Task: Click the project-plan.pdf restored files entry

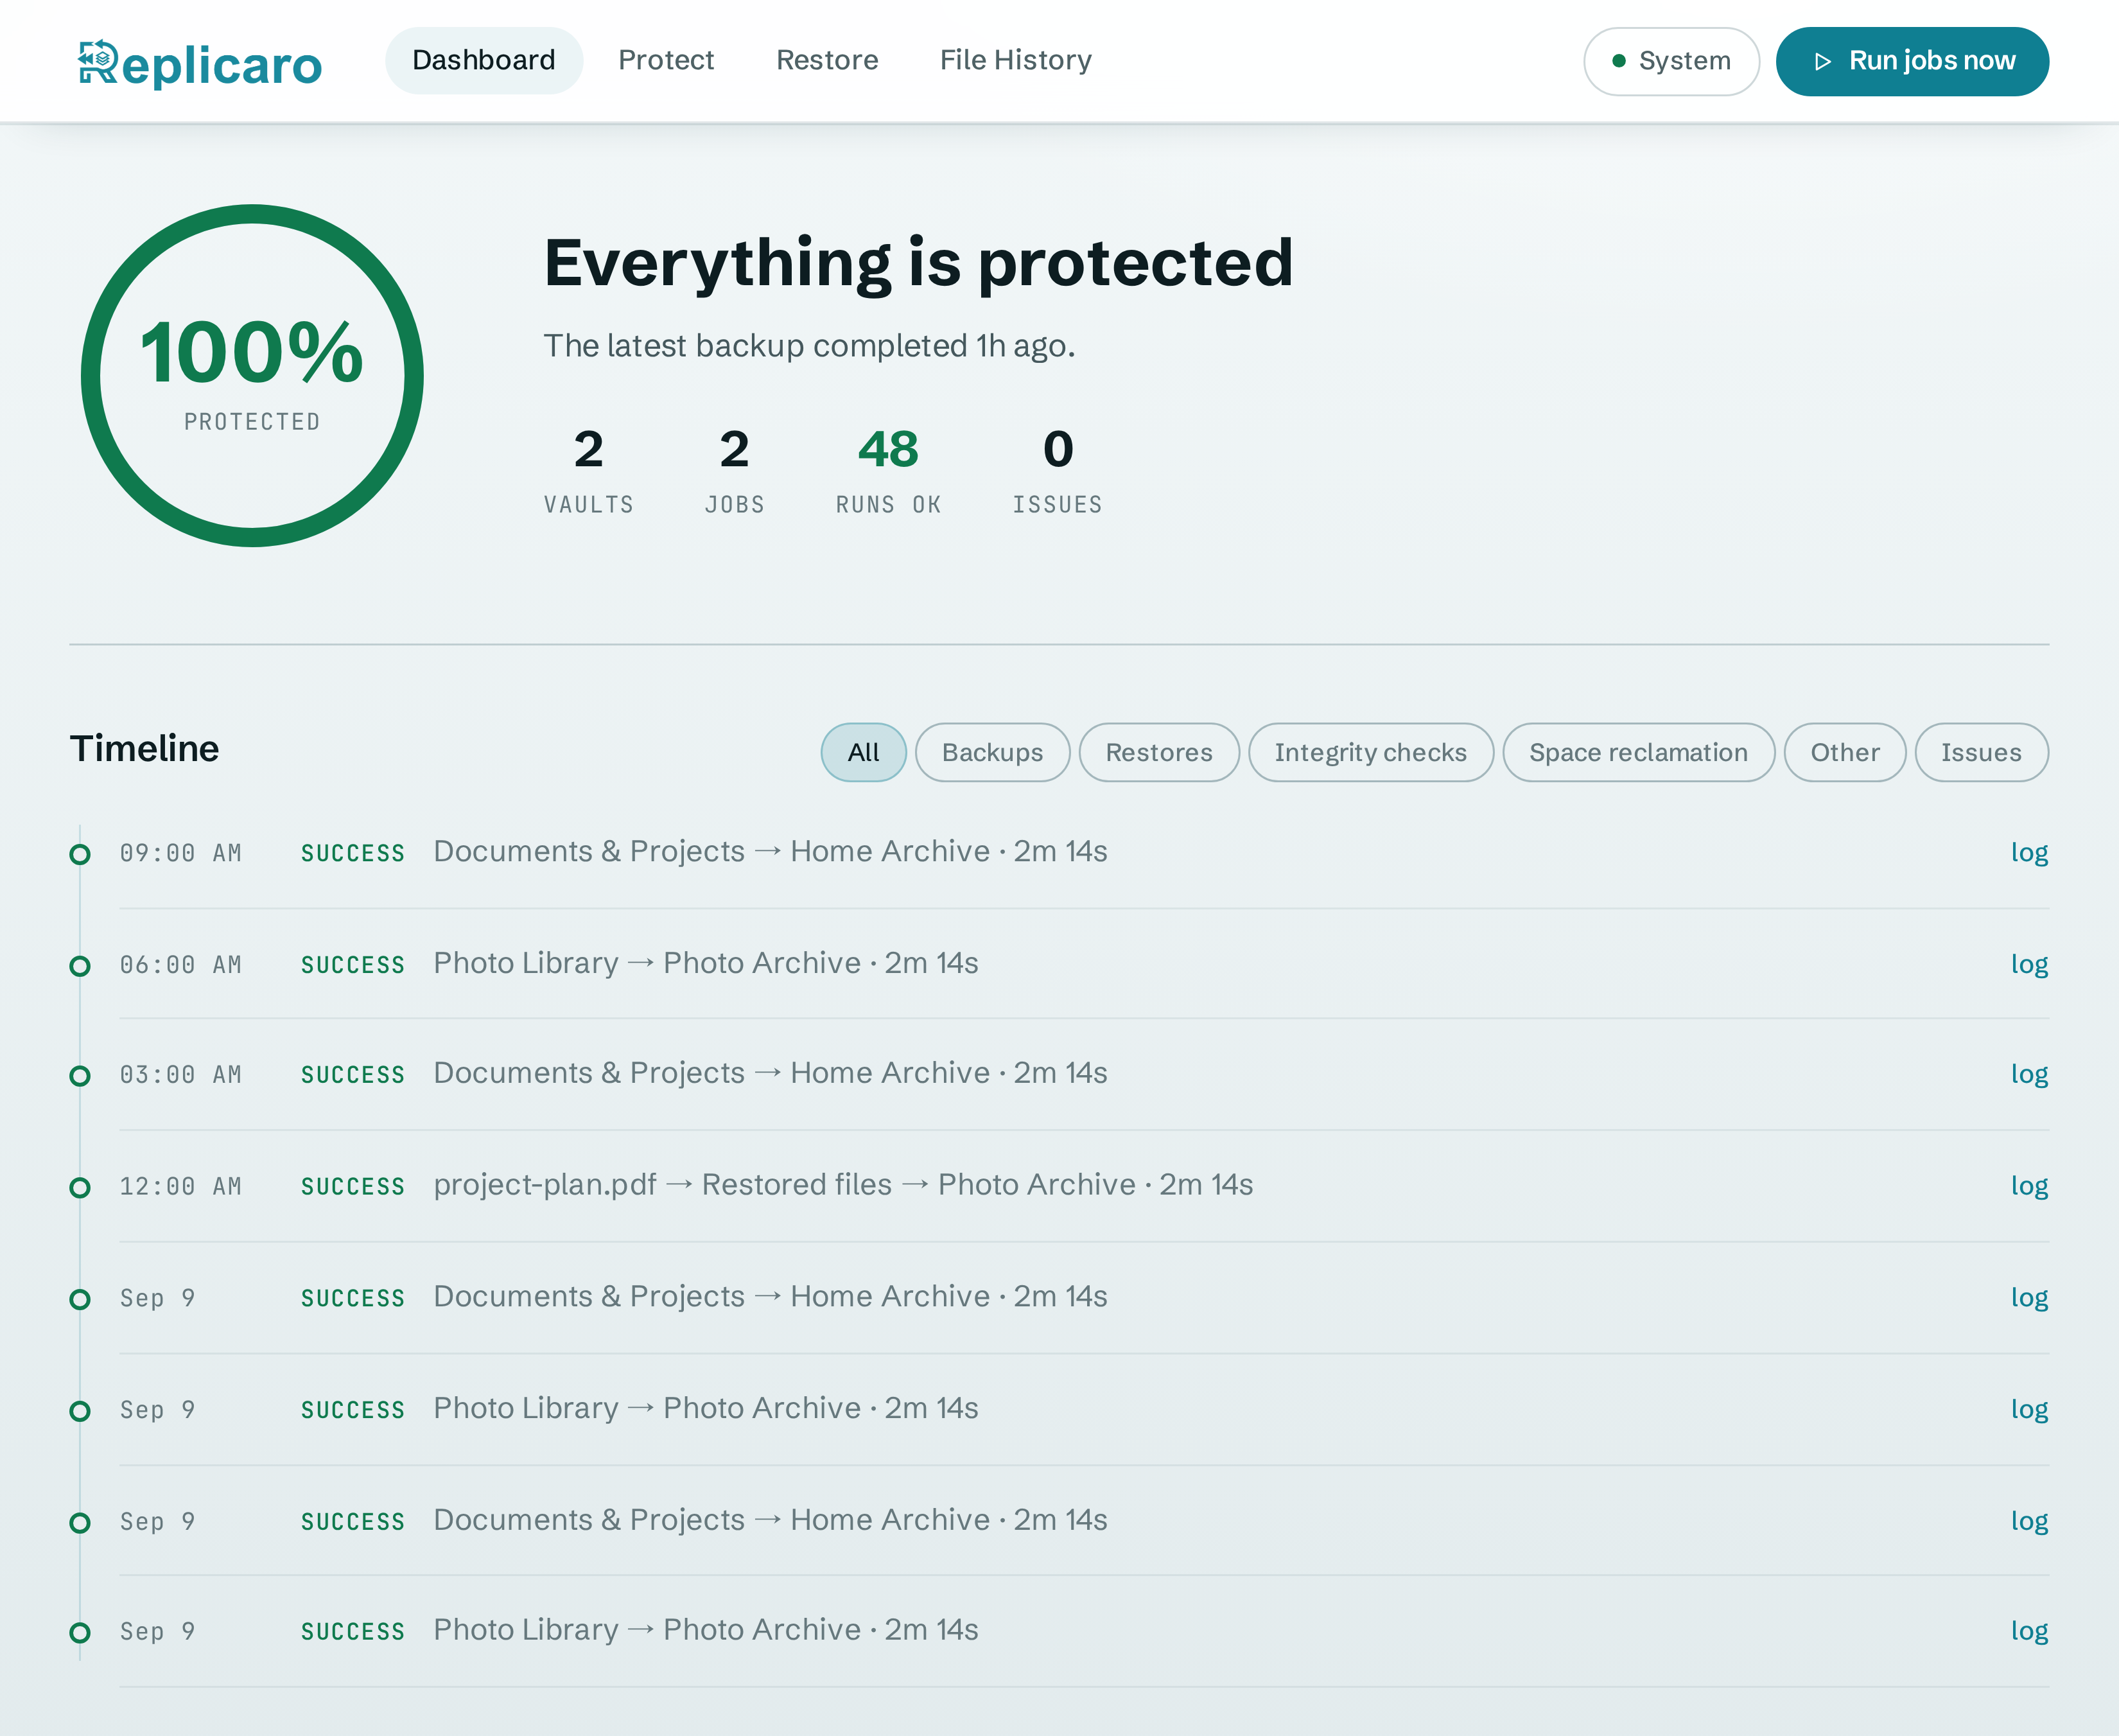Action: coord(842,1185)
